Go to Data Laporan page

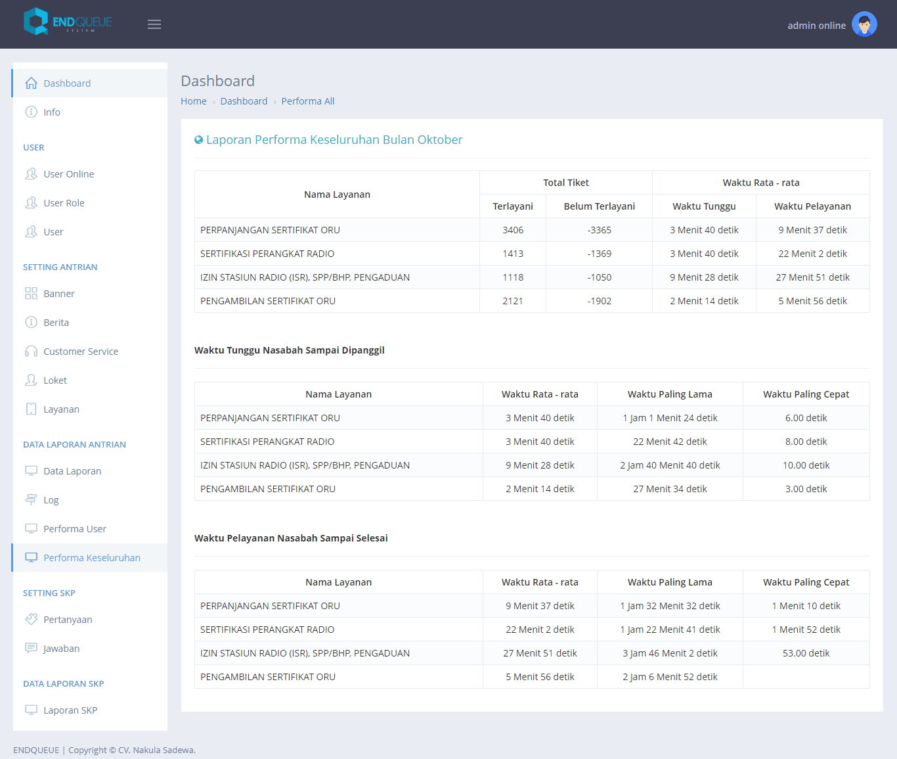pyautogui.click(x=72, y=471)
